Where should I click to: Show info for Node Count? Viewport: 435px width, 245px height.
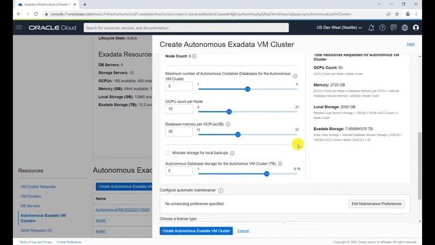(x=194, y=56)
